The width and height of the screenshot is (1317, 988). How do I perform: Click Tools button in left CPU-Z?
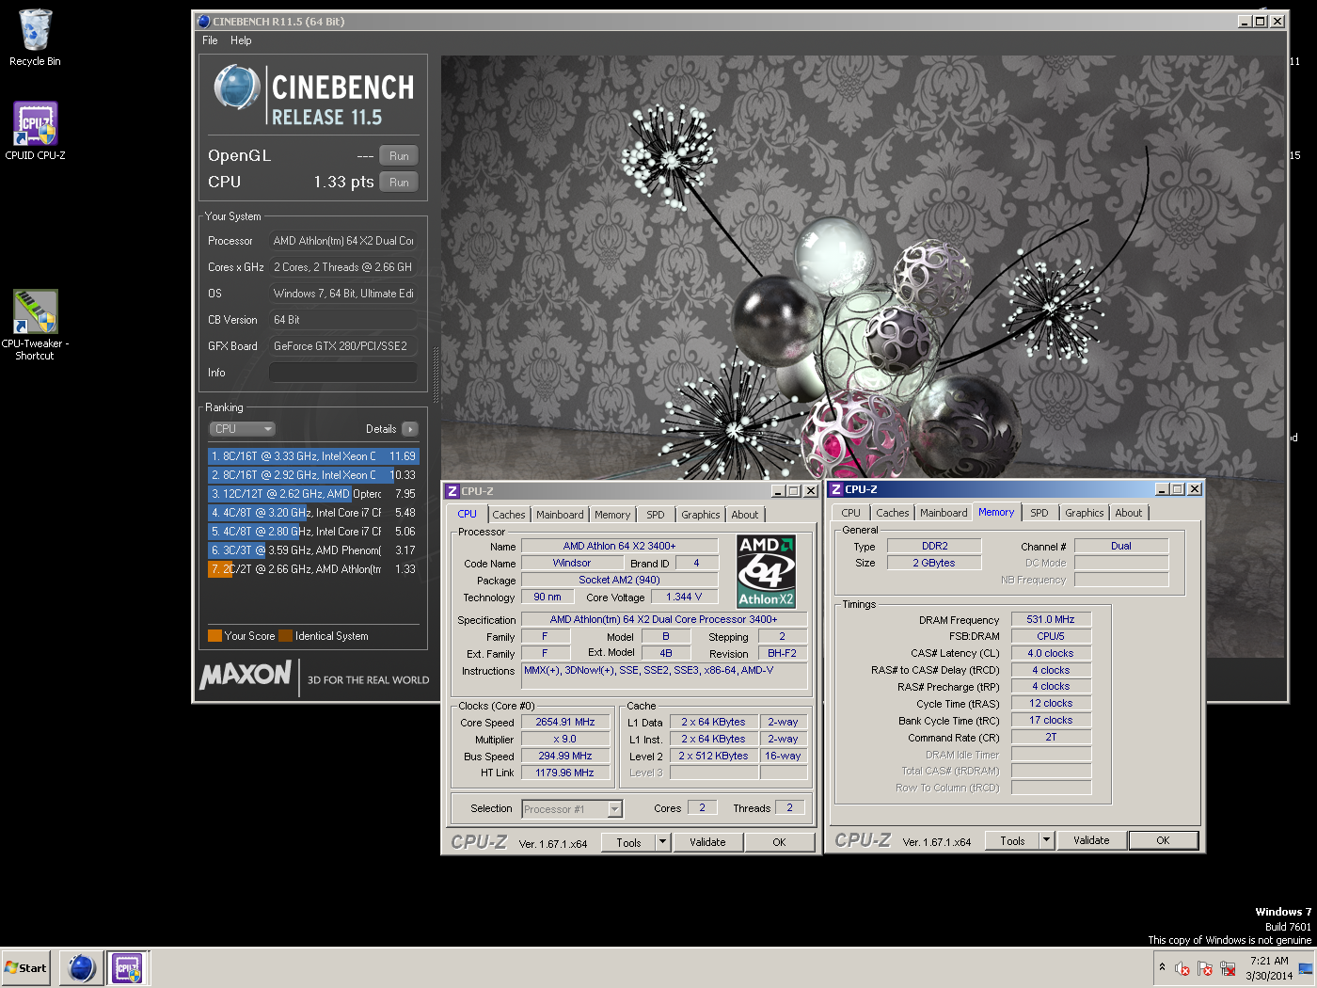click(628, 843)
